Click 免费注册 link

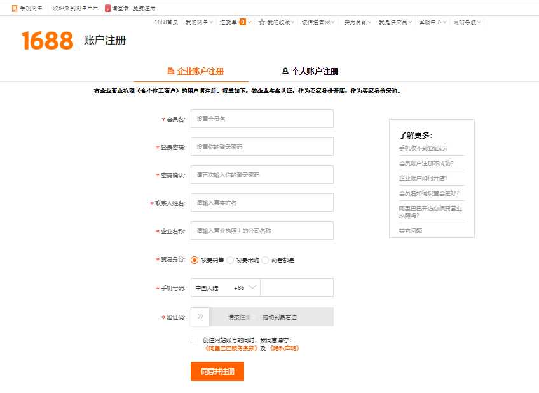144,8
